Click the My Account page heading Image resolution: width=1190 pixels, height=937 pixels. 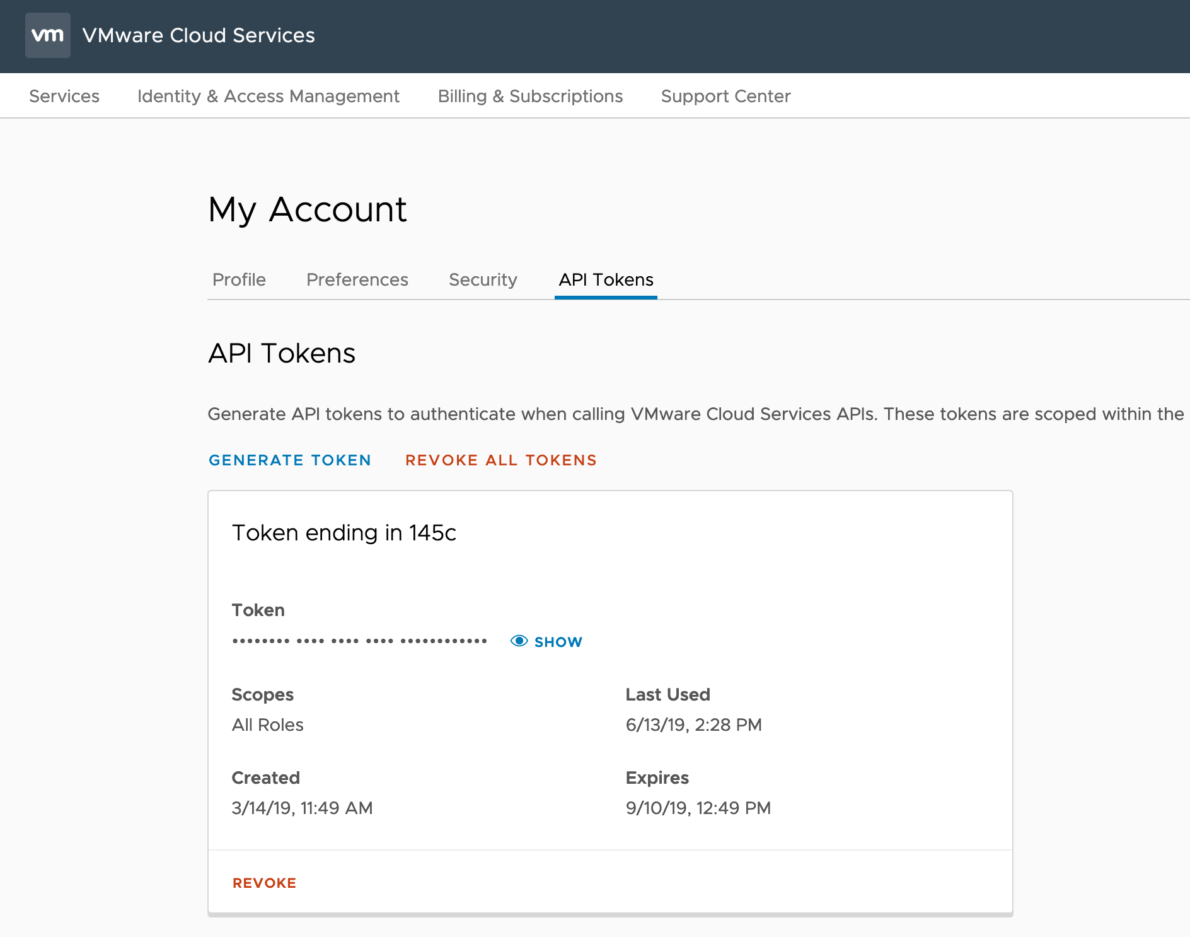click(308, 209)
